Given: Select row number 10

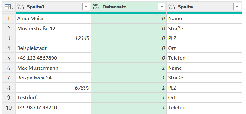Looking at the screenshot, I should coord(8,108).
